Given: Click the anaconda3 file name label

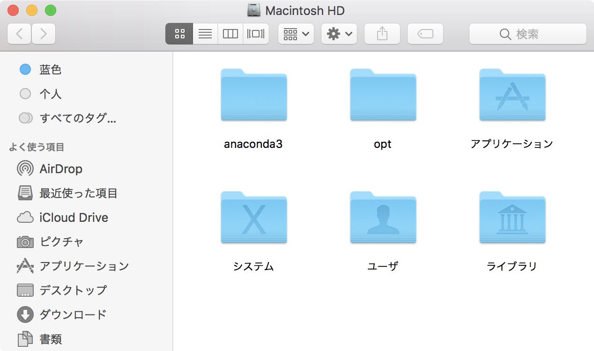Looking at the screenshot, I should coord(253,144).
